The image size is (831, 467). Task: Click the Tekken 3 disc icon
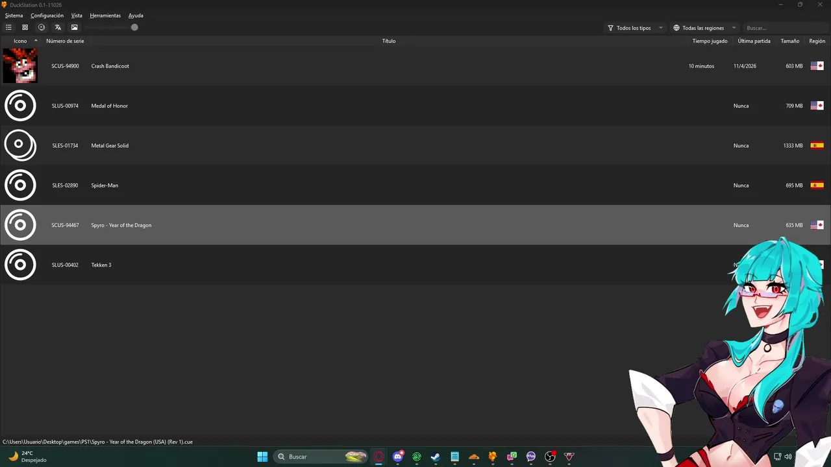(20, 265)
